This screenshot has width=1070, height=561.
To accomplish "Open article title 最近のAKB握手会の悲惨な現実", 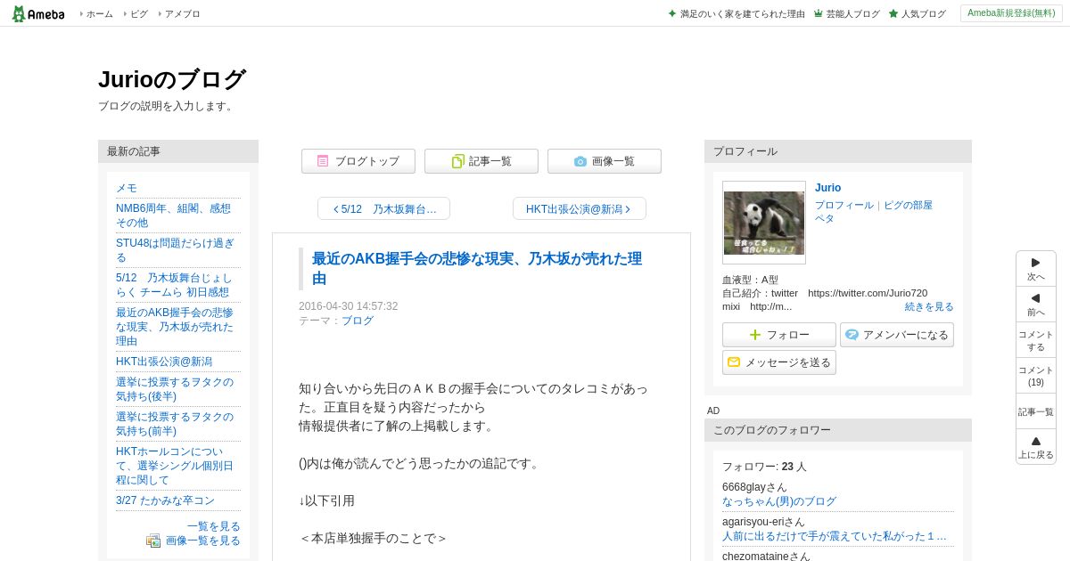I will pos(476,269).
